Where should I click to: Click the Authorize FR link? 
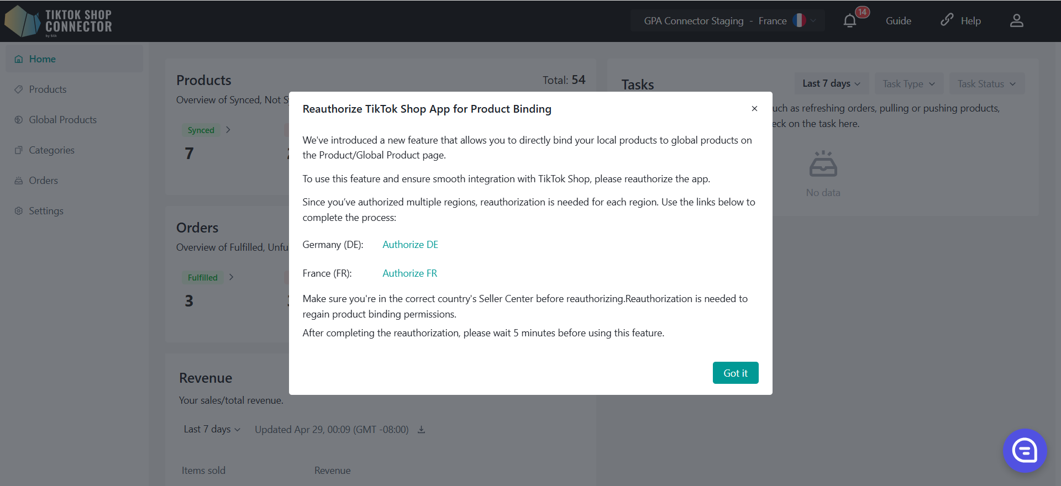tap(409, 273)
